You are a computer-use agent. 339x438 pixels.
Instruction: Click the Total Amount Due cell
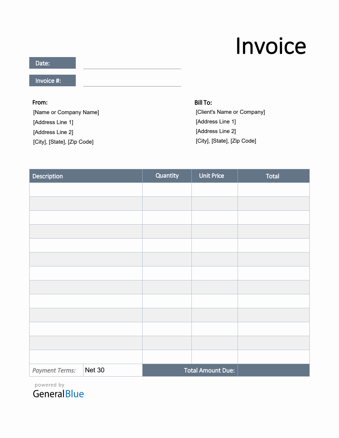click(209, 370)
